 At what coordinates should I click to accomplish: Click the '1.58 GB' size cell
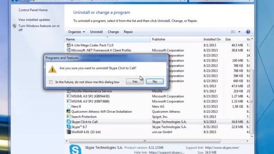(237, 107)
